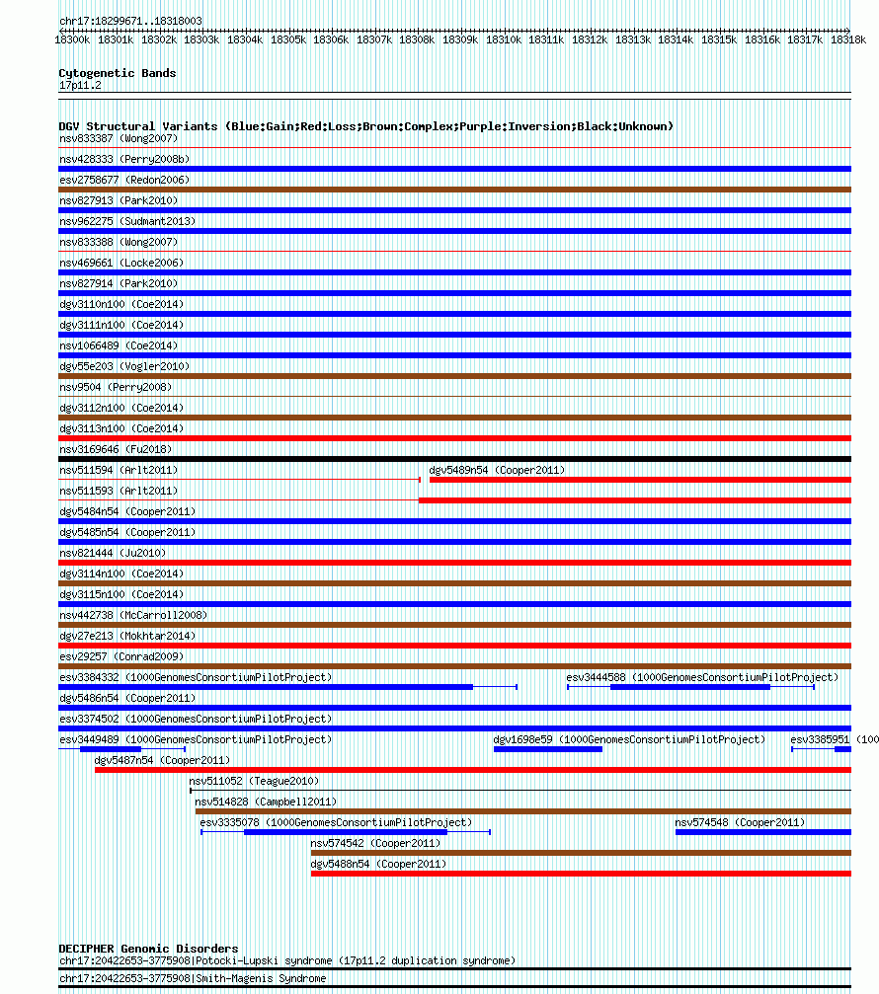Click the red bar of dgv5489n54

point(641,480)
